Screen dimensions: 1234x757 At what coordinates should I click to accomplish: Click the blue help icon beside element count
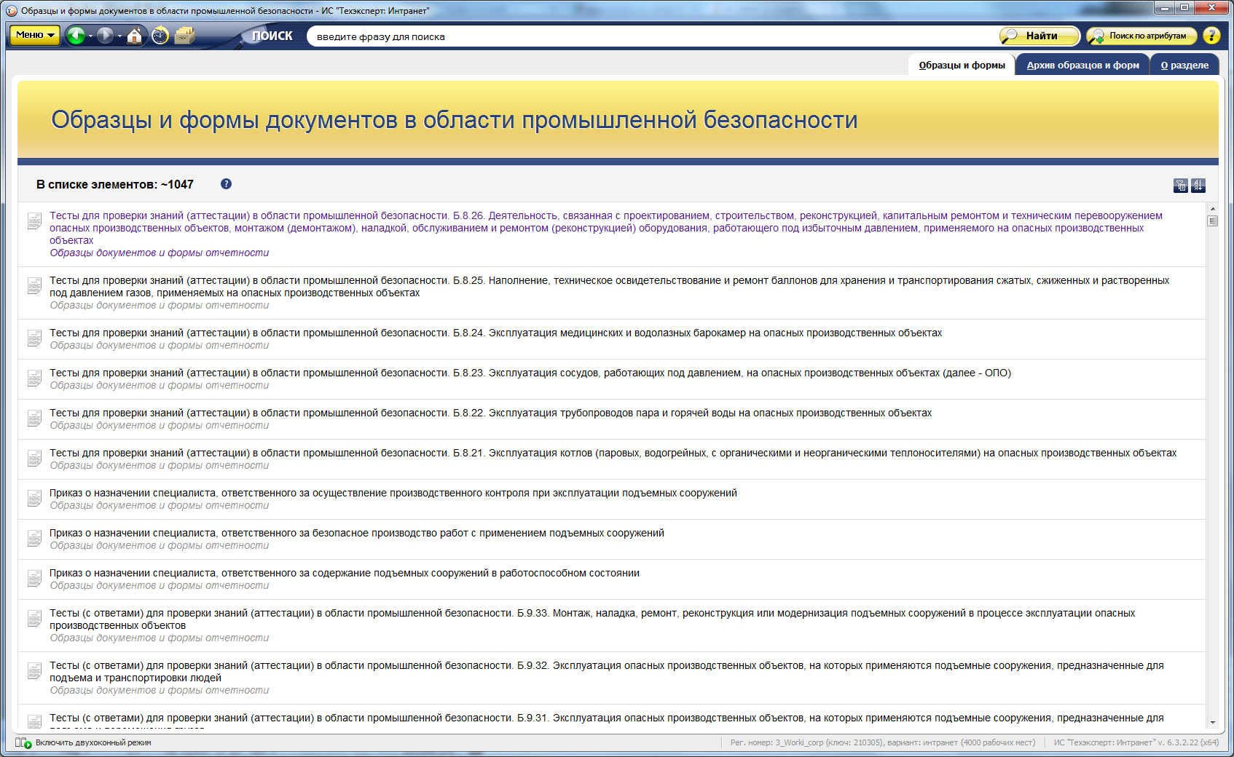(x=226, y=184)
